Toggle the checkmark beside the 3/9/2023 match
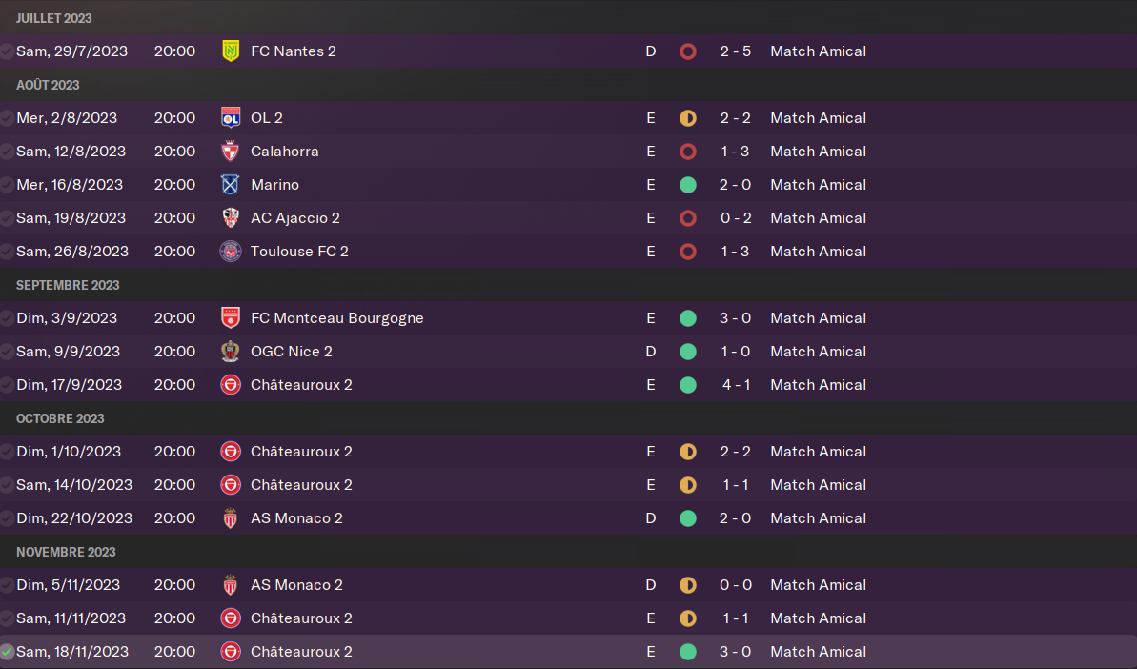Screen dimensions: 1137x669 click(8, 318)
